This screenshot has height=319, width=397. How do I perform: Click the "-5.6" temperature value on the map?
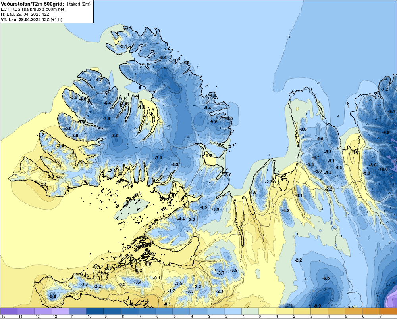pos(52,296)
